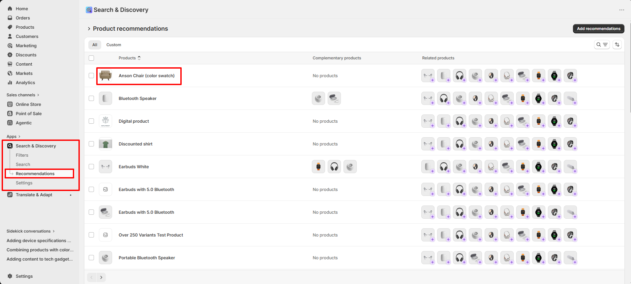Click the Point of Sale icon
Viewport: 631px width, 284px height.
[10, 113]
